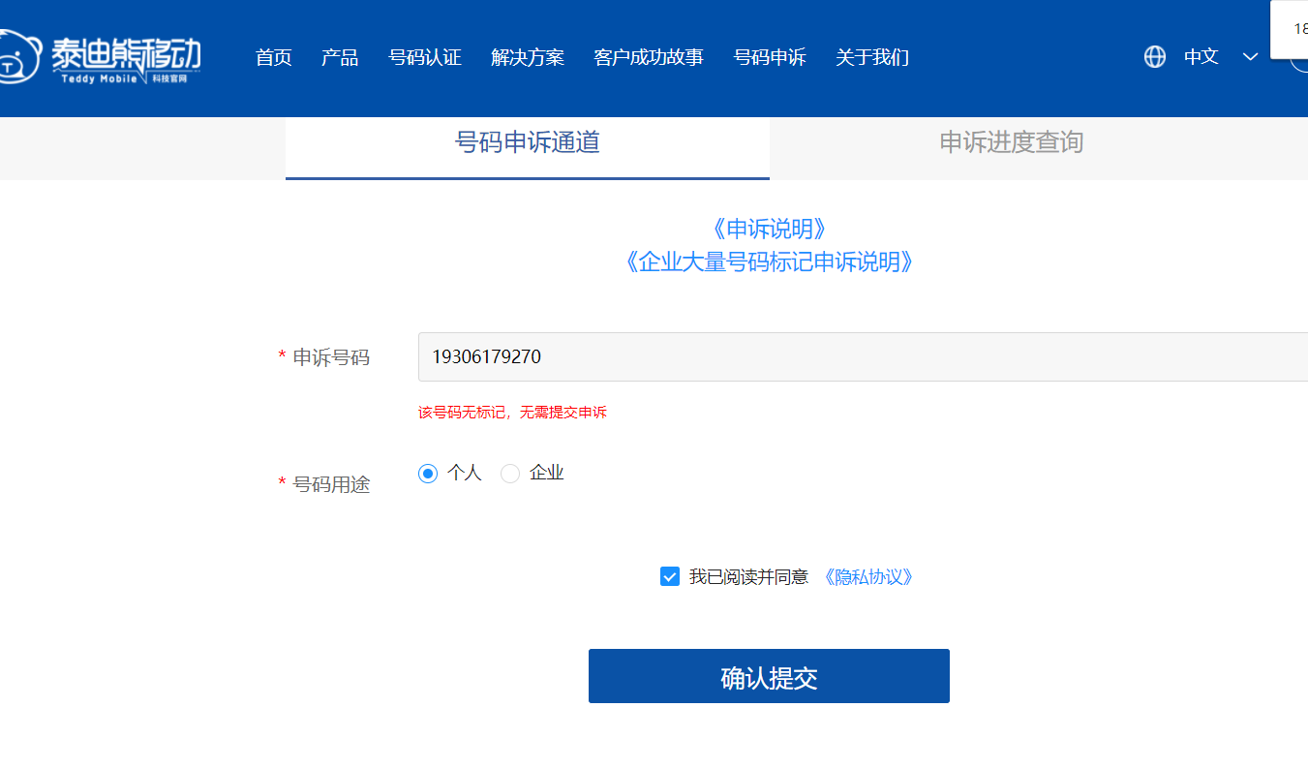Select 解决方案 in the navigation bar
This screenshot has width=1308, height=769.
pyautogui.click(x=527, y=57)
